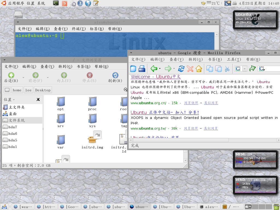
Task: Open Firefox 工具(T) menu
Action: (x=234, y=59)
